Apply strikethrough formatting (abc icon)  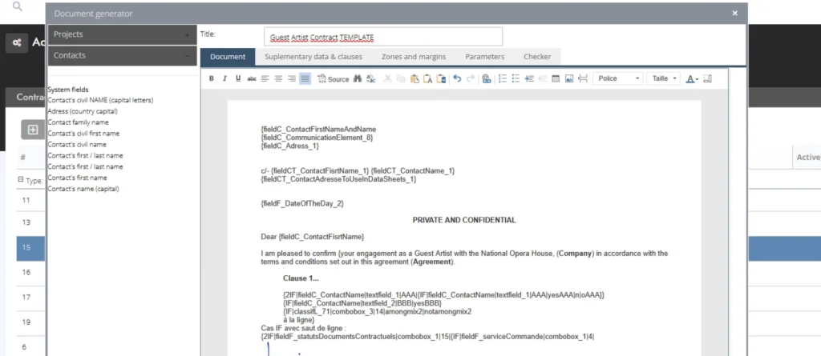click(252, 79)
